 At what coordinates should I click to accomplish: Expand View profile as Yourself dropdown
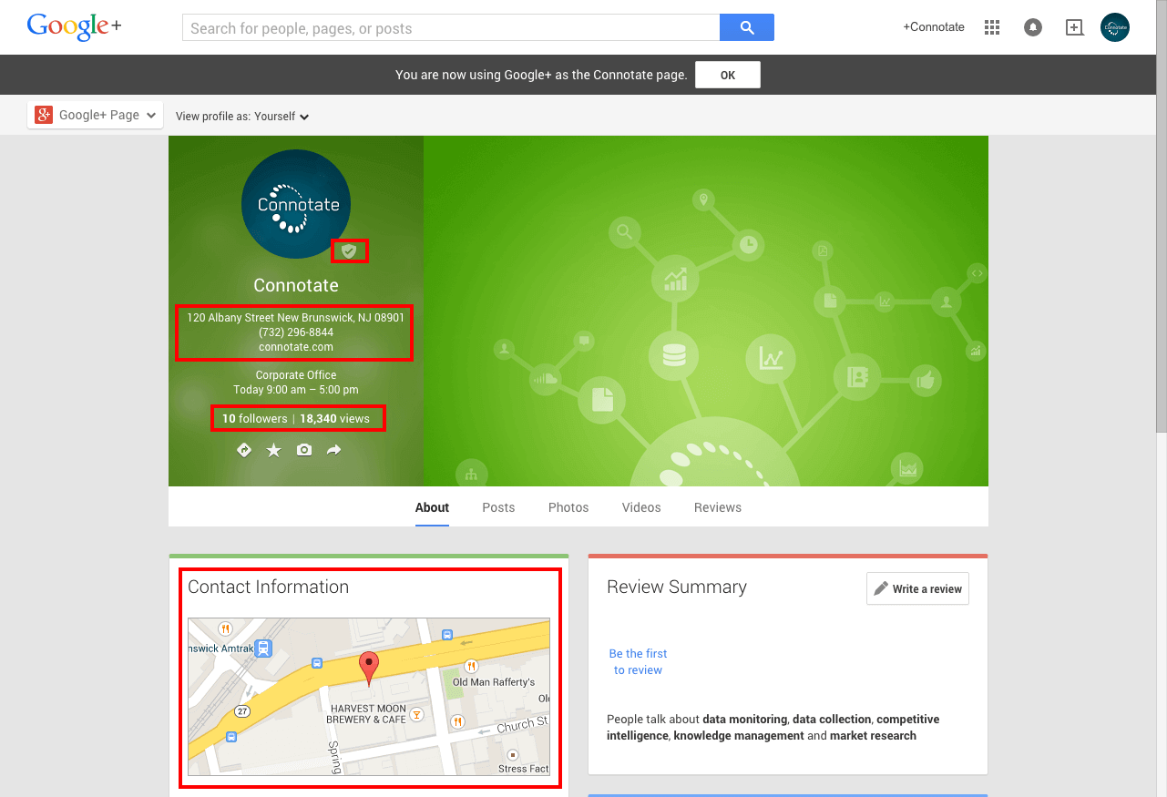coord(242,117)
